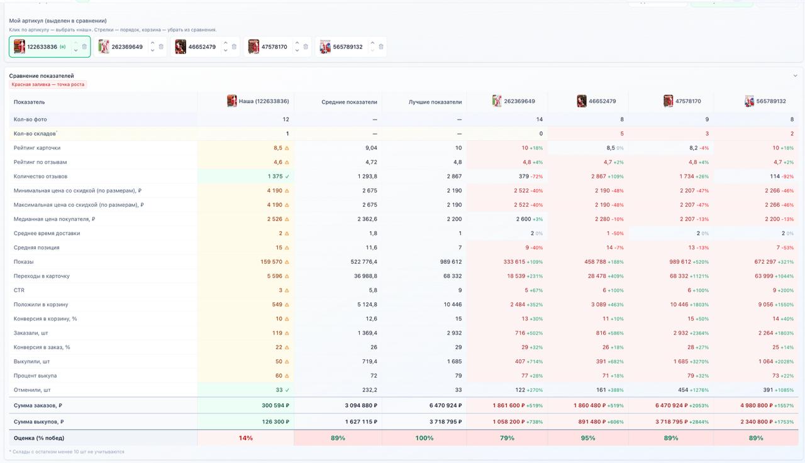Move article 262369649 down with arrow
The image size is (805, 463).
152,50
